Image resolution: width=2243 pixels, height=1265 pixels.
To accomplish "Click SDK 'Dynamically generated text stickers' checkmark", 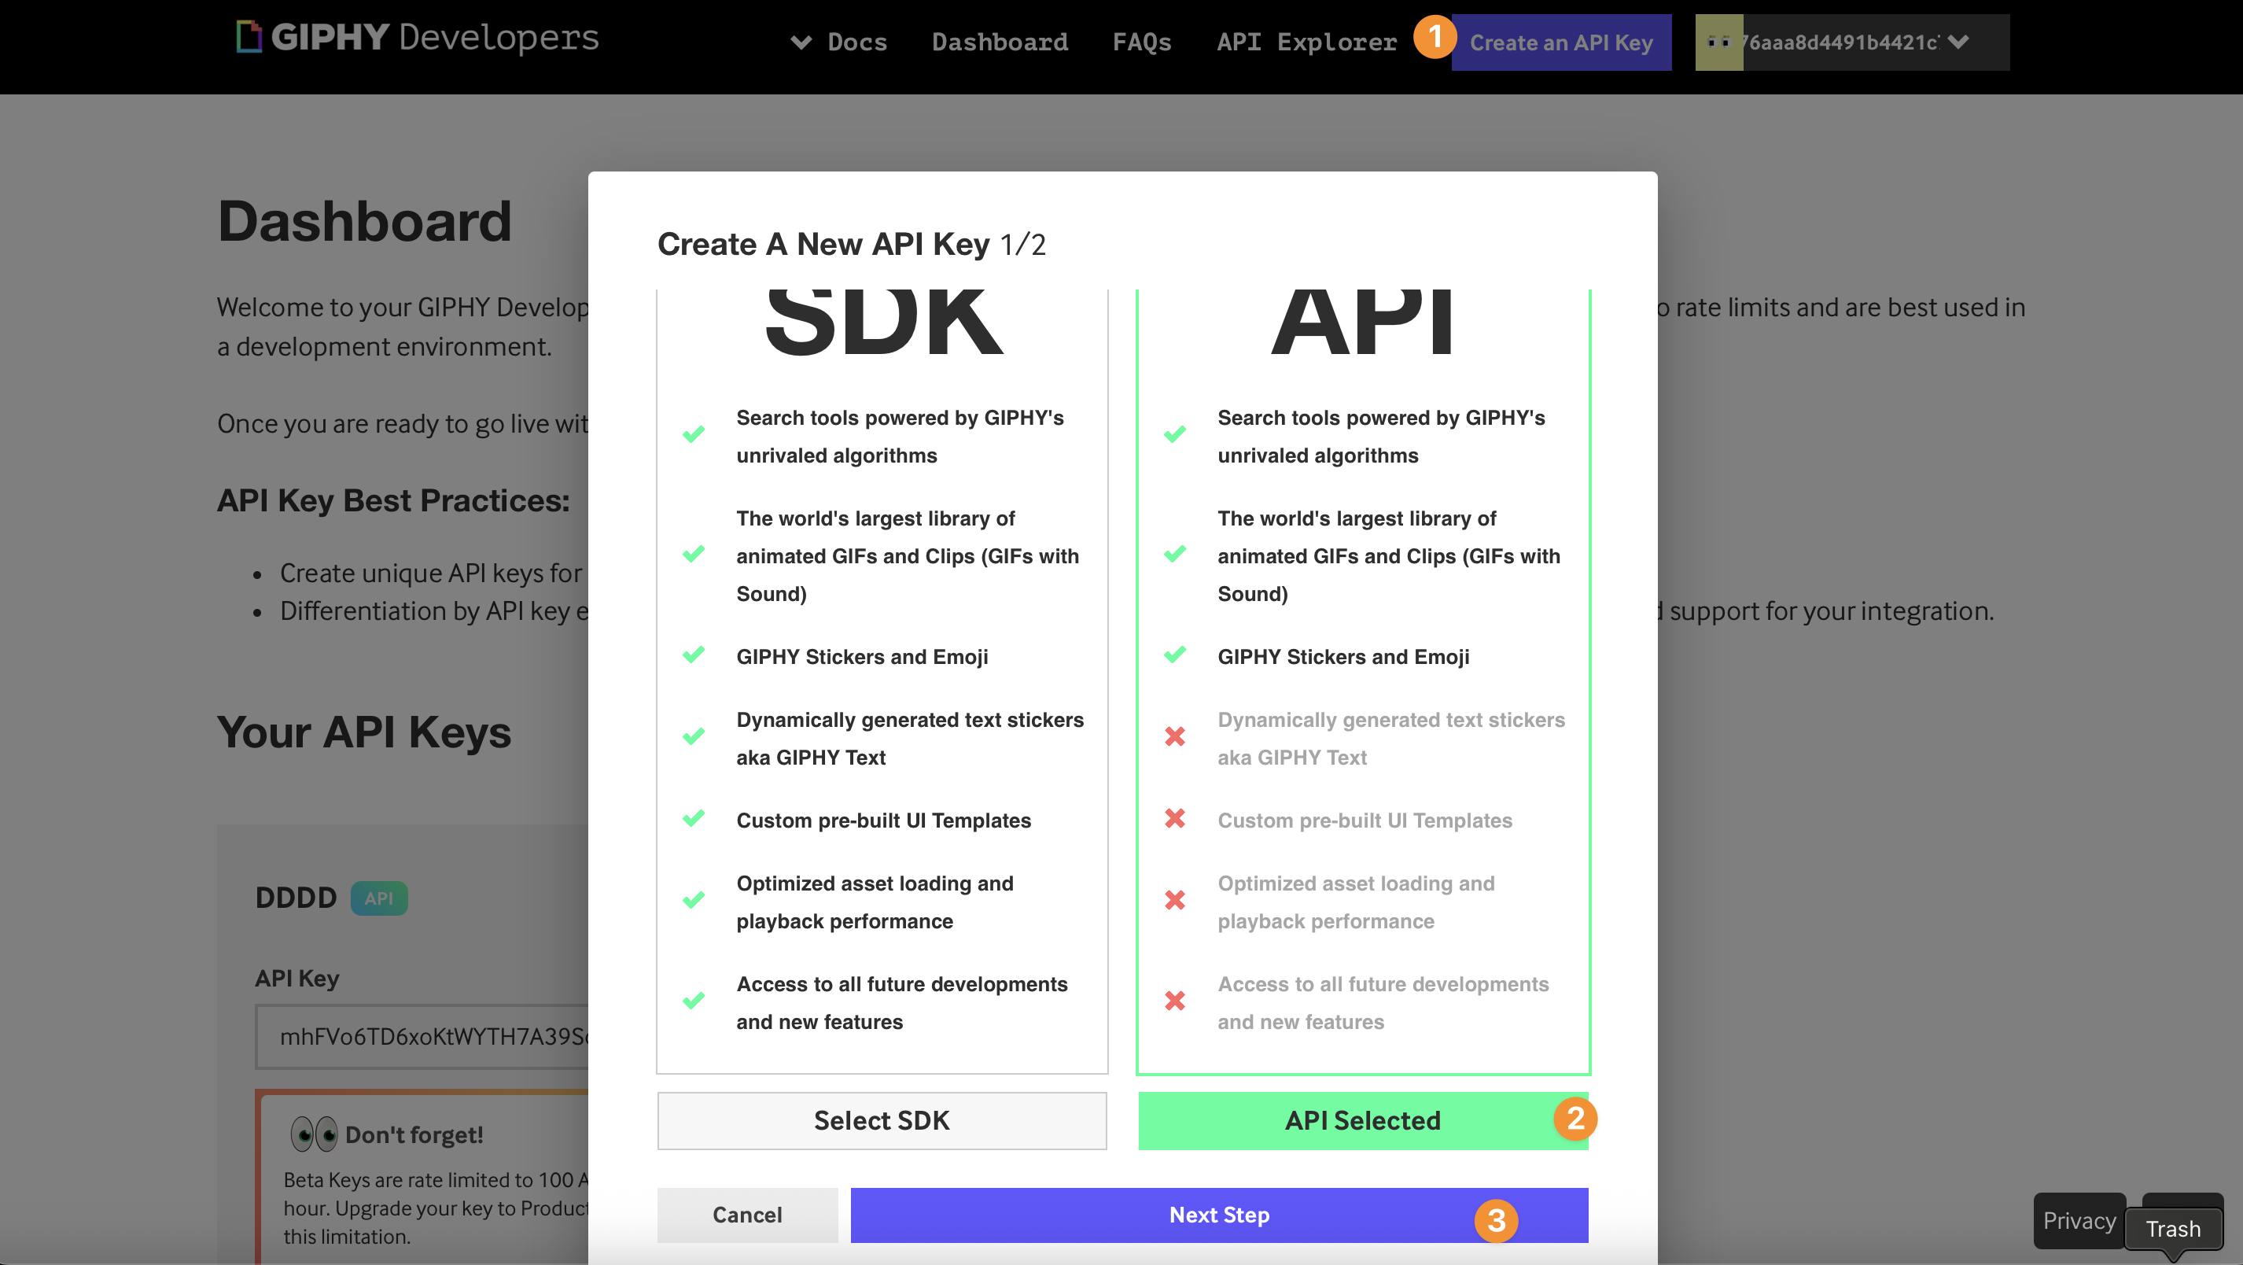I will [x=694, y=737].
